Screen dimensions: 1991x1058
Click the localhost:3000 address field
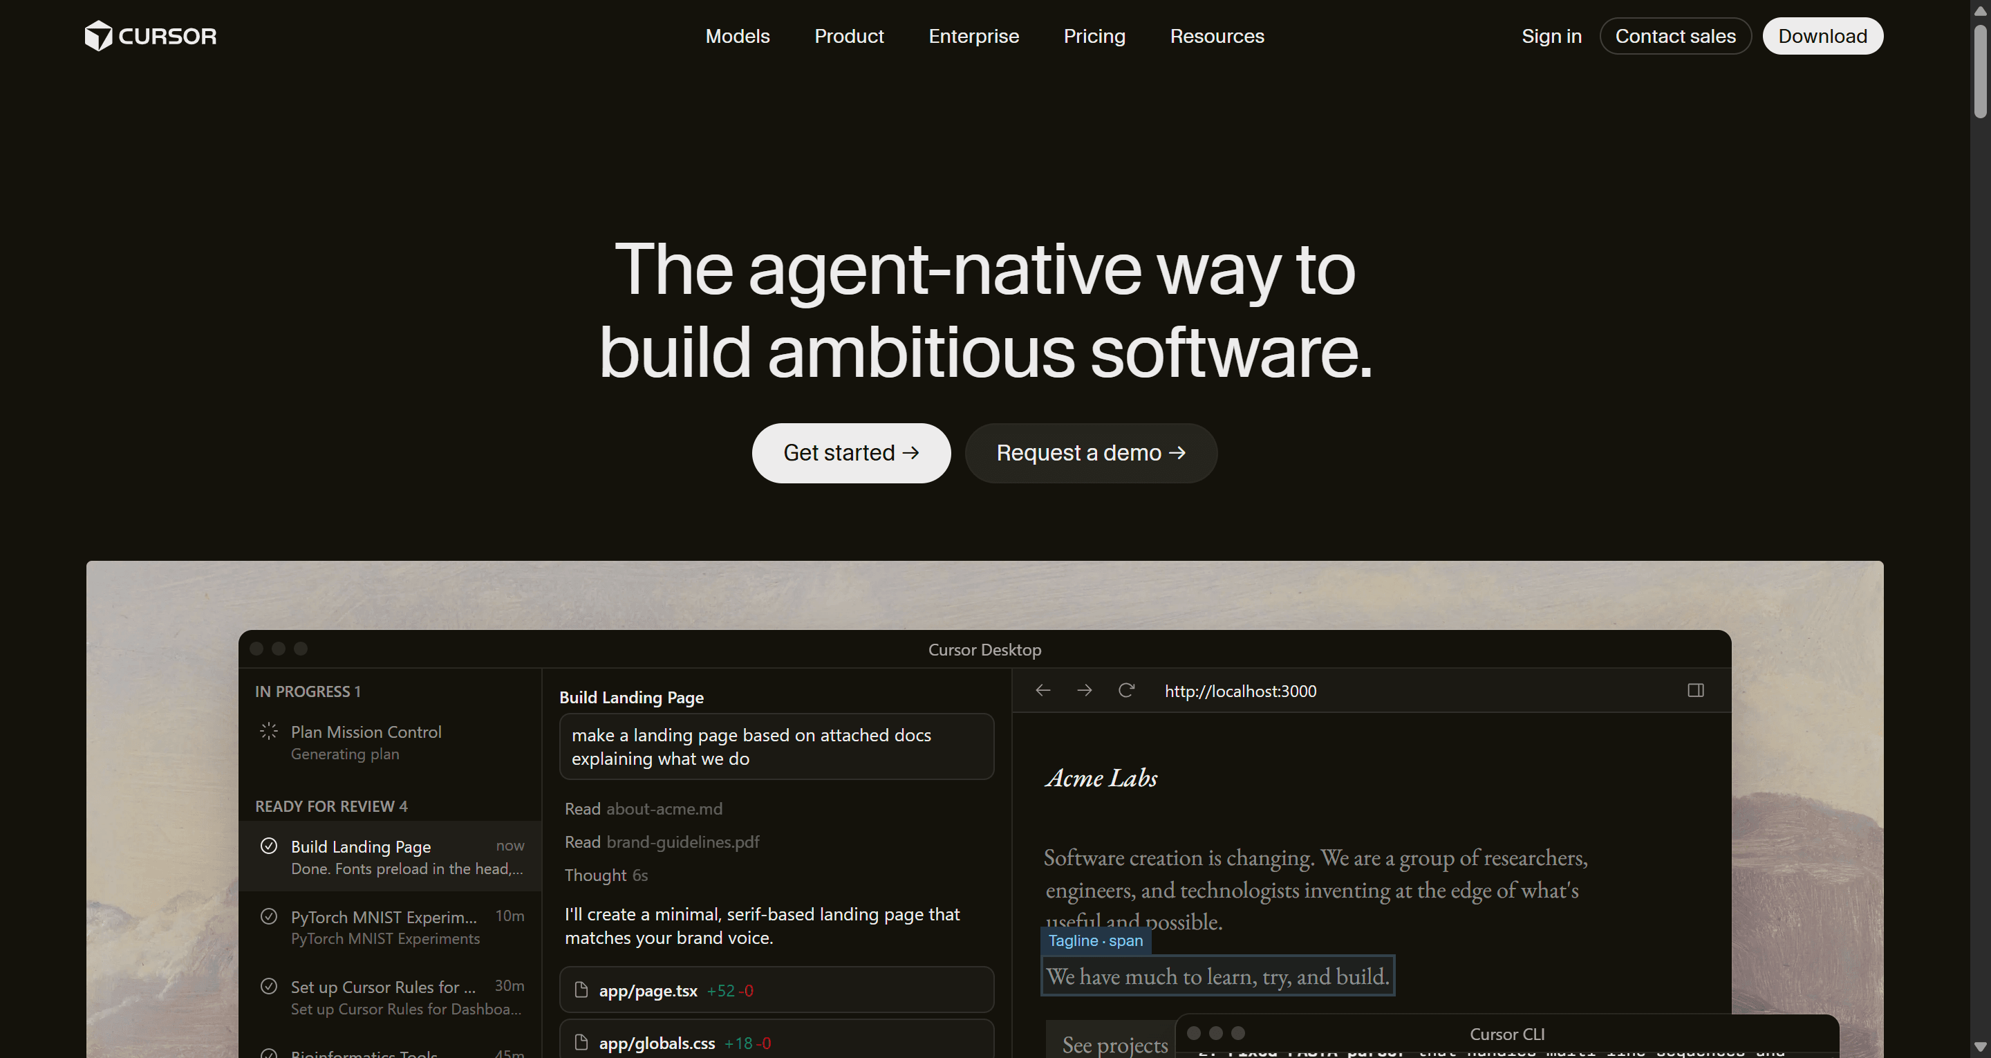[x=1240, y=691]
